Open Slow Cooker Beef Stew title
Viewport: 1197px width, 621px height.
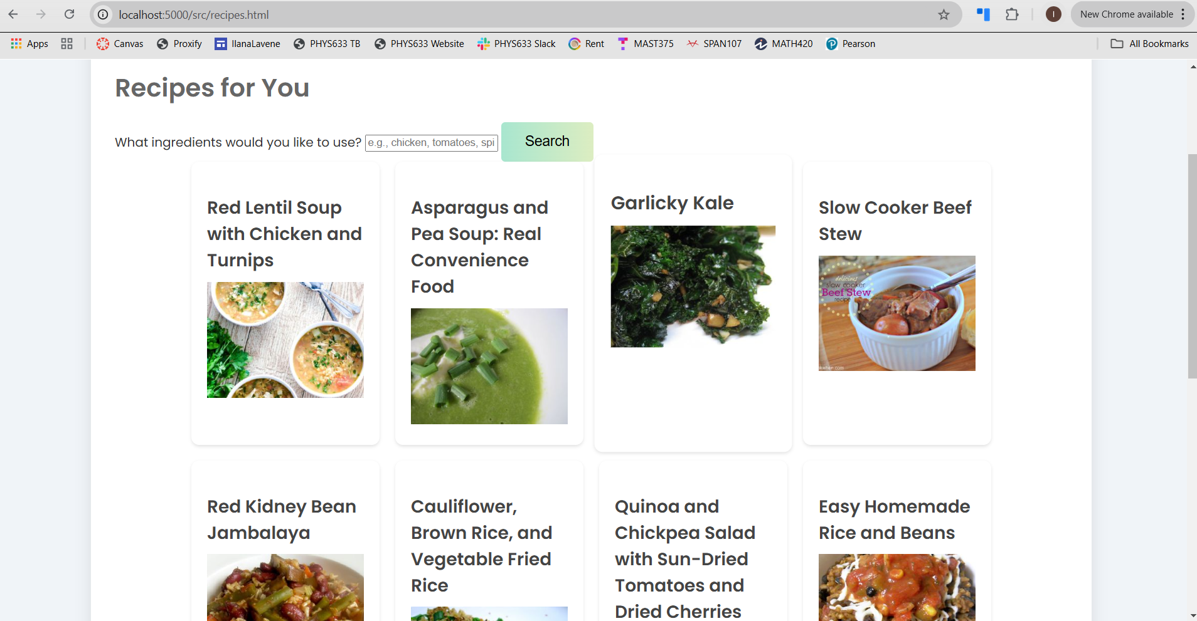[895, 221]
